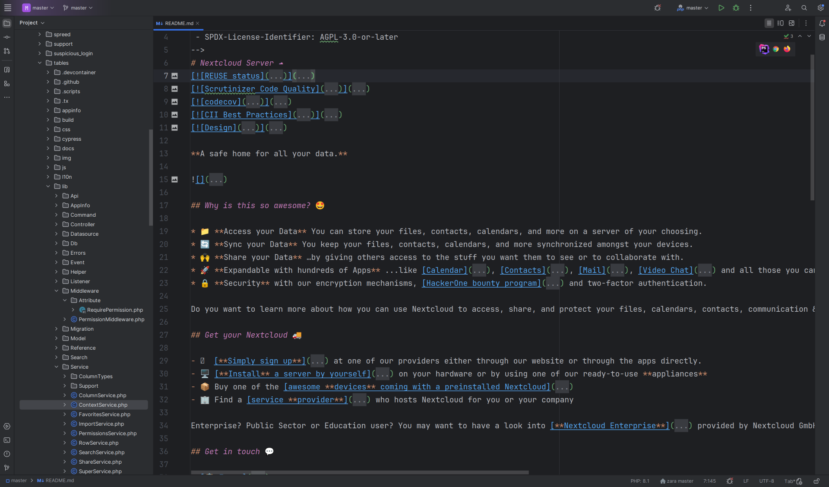Open the Project tool window icon
This screenshot has height=487, width=829.
point(7,23)
